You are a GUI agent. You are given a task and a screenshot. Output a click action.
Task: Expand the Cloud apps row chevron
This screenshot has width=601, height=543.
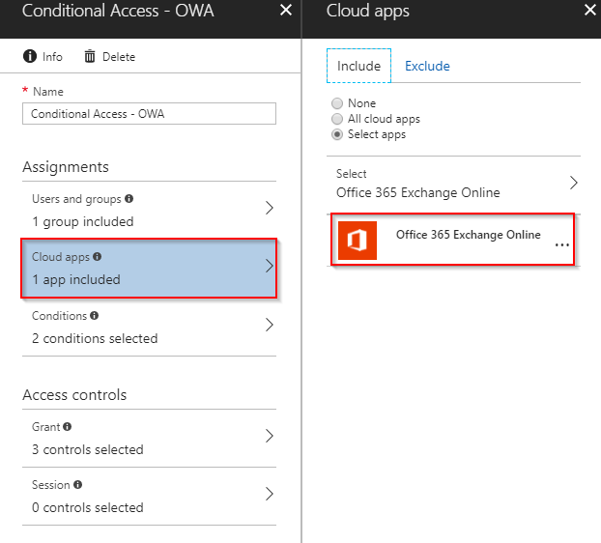270,266
